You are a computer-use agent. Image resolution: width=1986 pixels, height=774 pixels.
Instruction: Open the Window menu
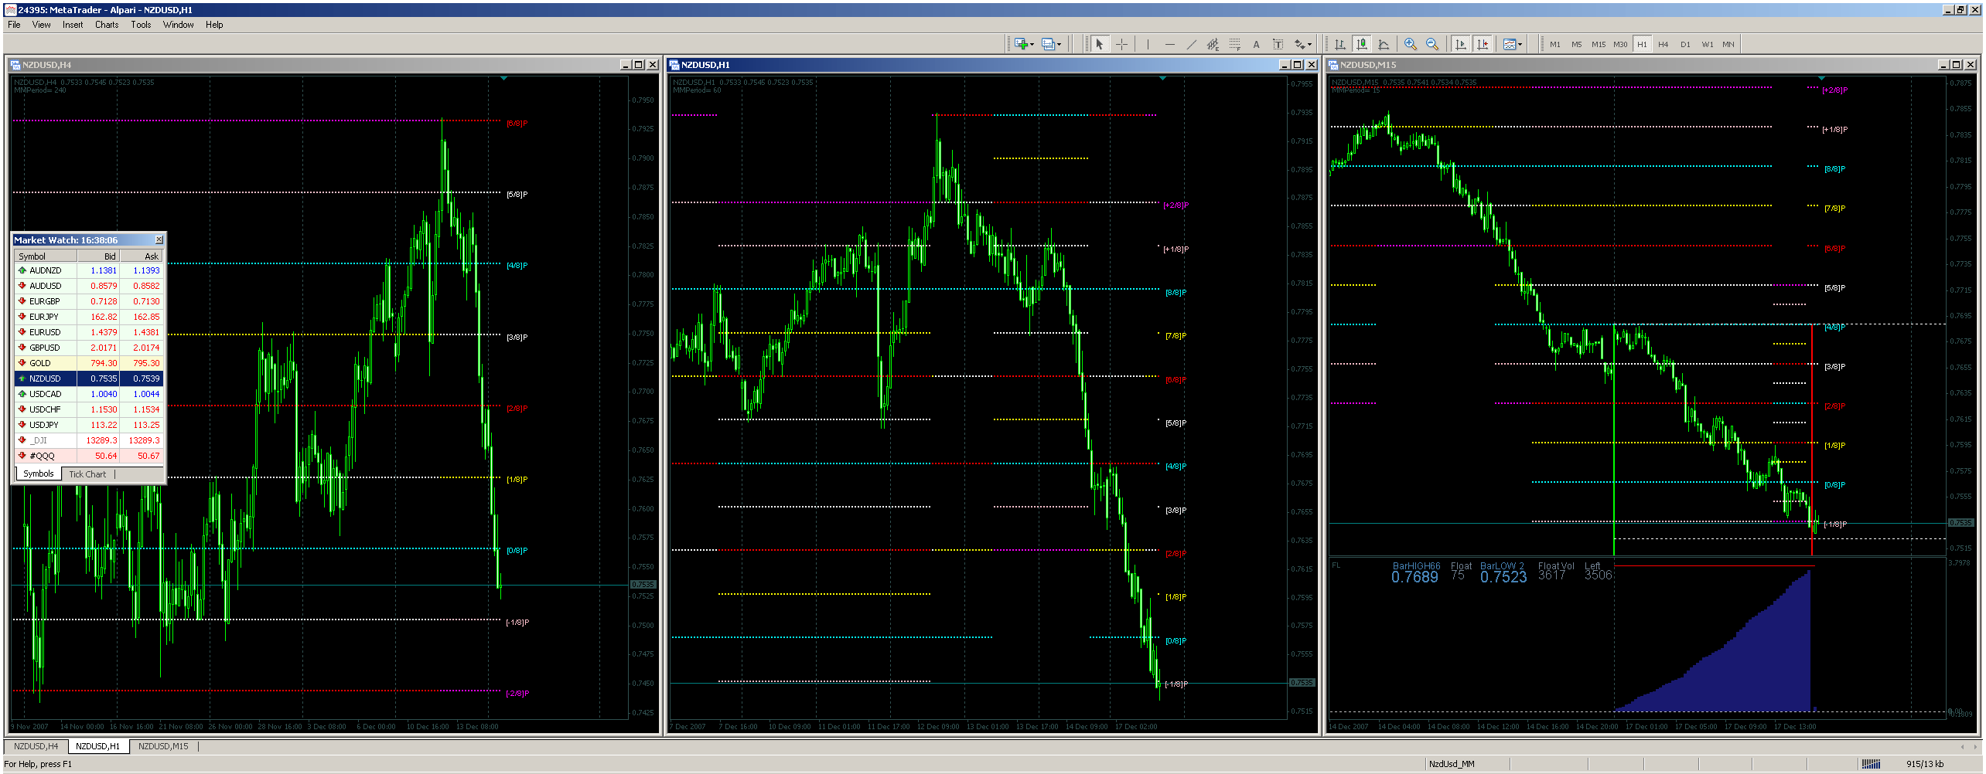178,25
